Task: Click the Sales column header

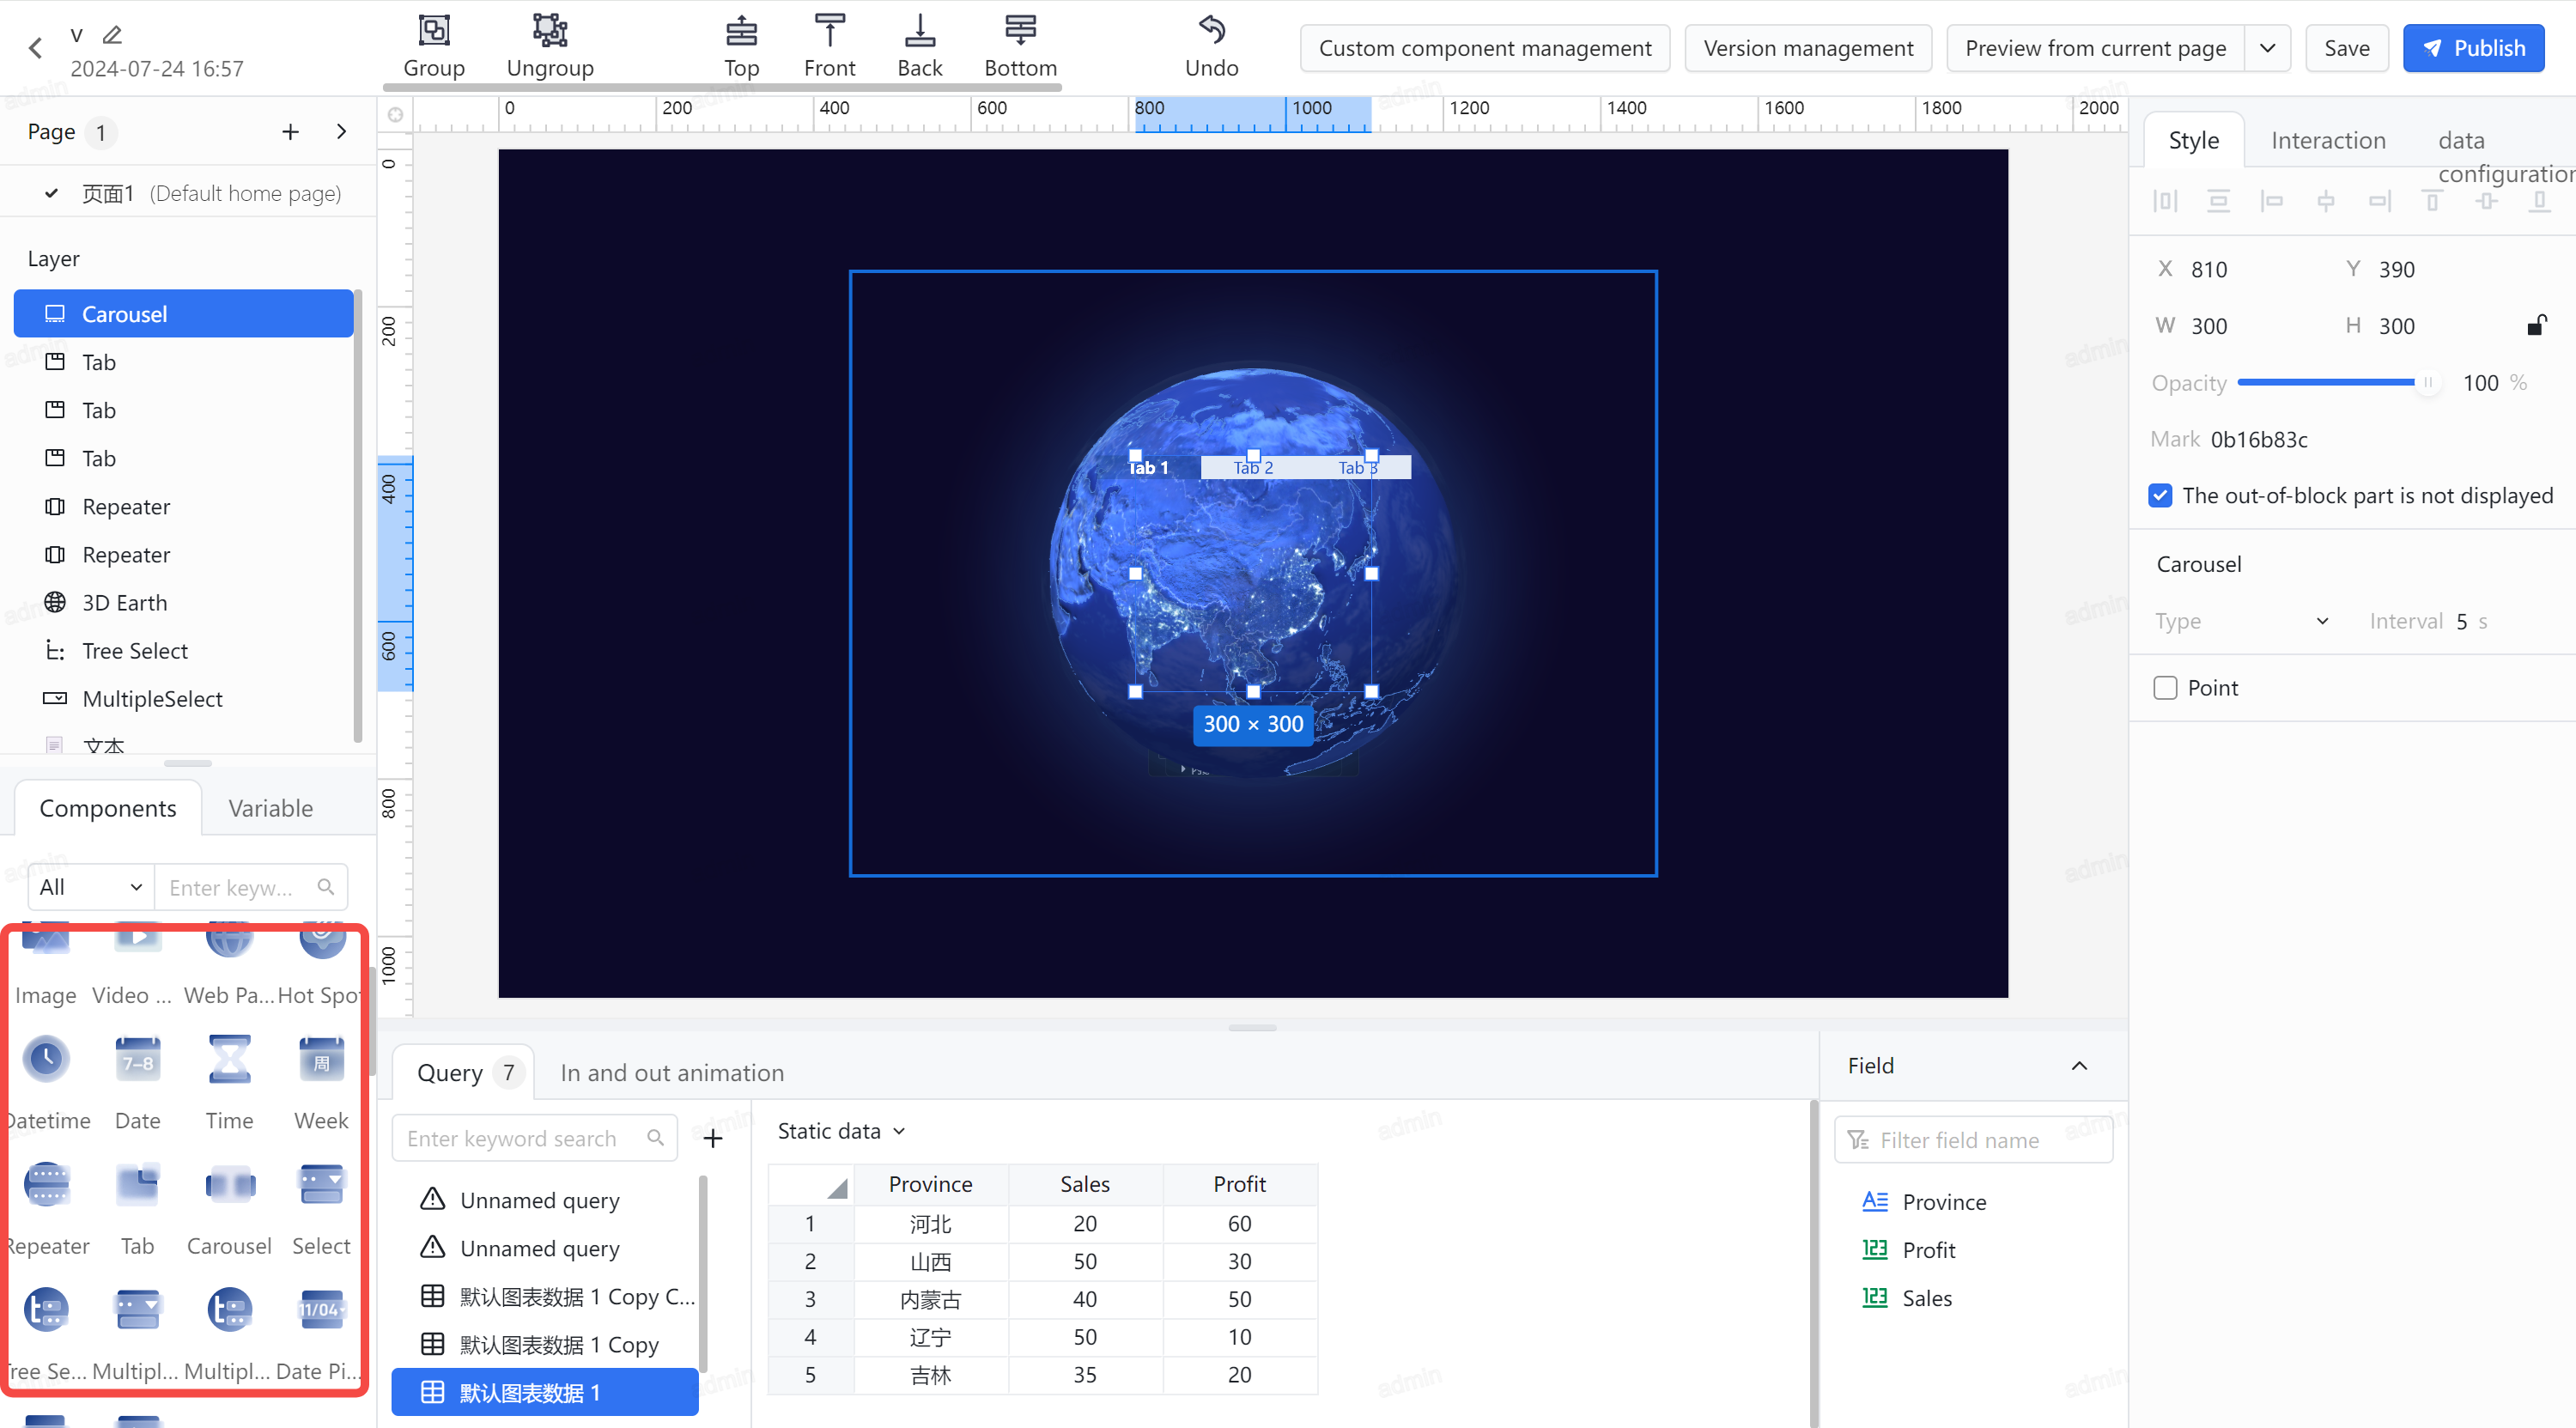Action: tap(1084, 1183)
